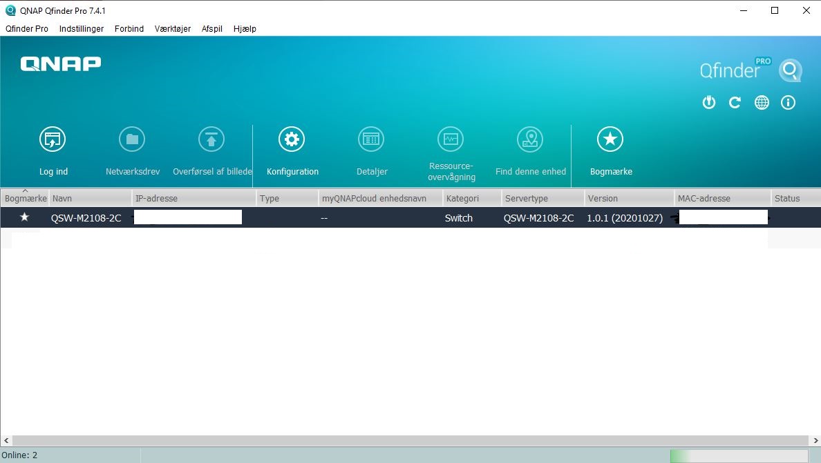Sort by the Kategori column header
This screenshot has height=463, width=821.
472,198
